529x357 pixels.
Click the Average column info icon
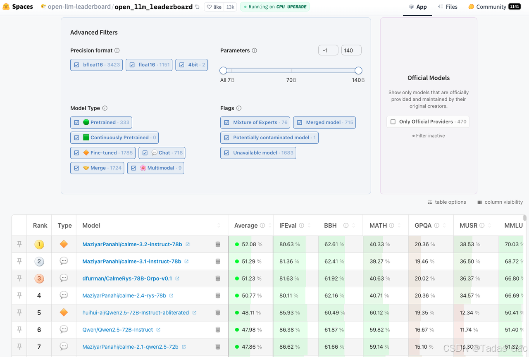(262, 226)
